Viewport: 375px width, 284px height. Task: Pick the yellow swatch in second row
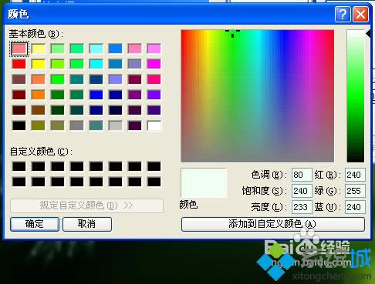[39, 64]
